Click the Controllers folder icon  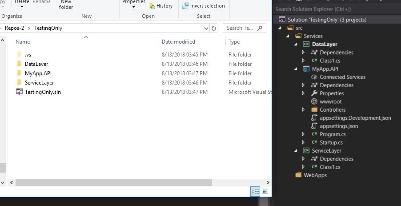314,109
